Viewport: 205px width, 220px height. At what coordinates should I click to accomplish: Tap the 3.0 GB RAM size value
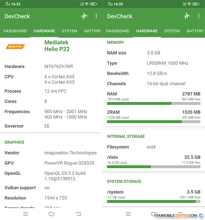point(153,53)
